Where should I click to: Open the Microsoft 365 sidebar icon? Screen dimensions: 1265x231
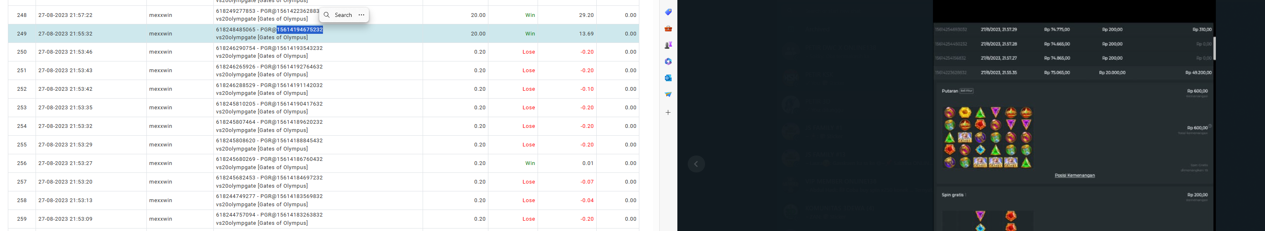tap(668, 61)
